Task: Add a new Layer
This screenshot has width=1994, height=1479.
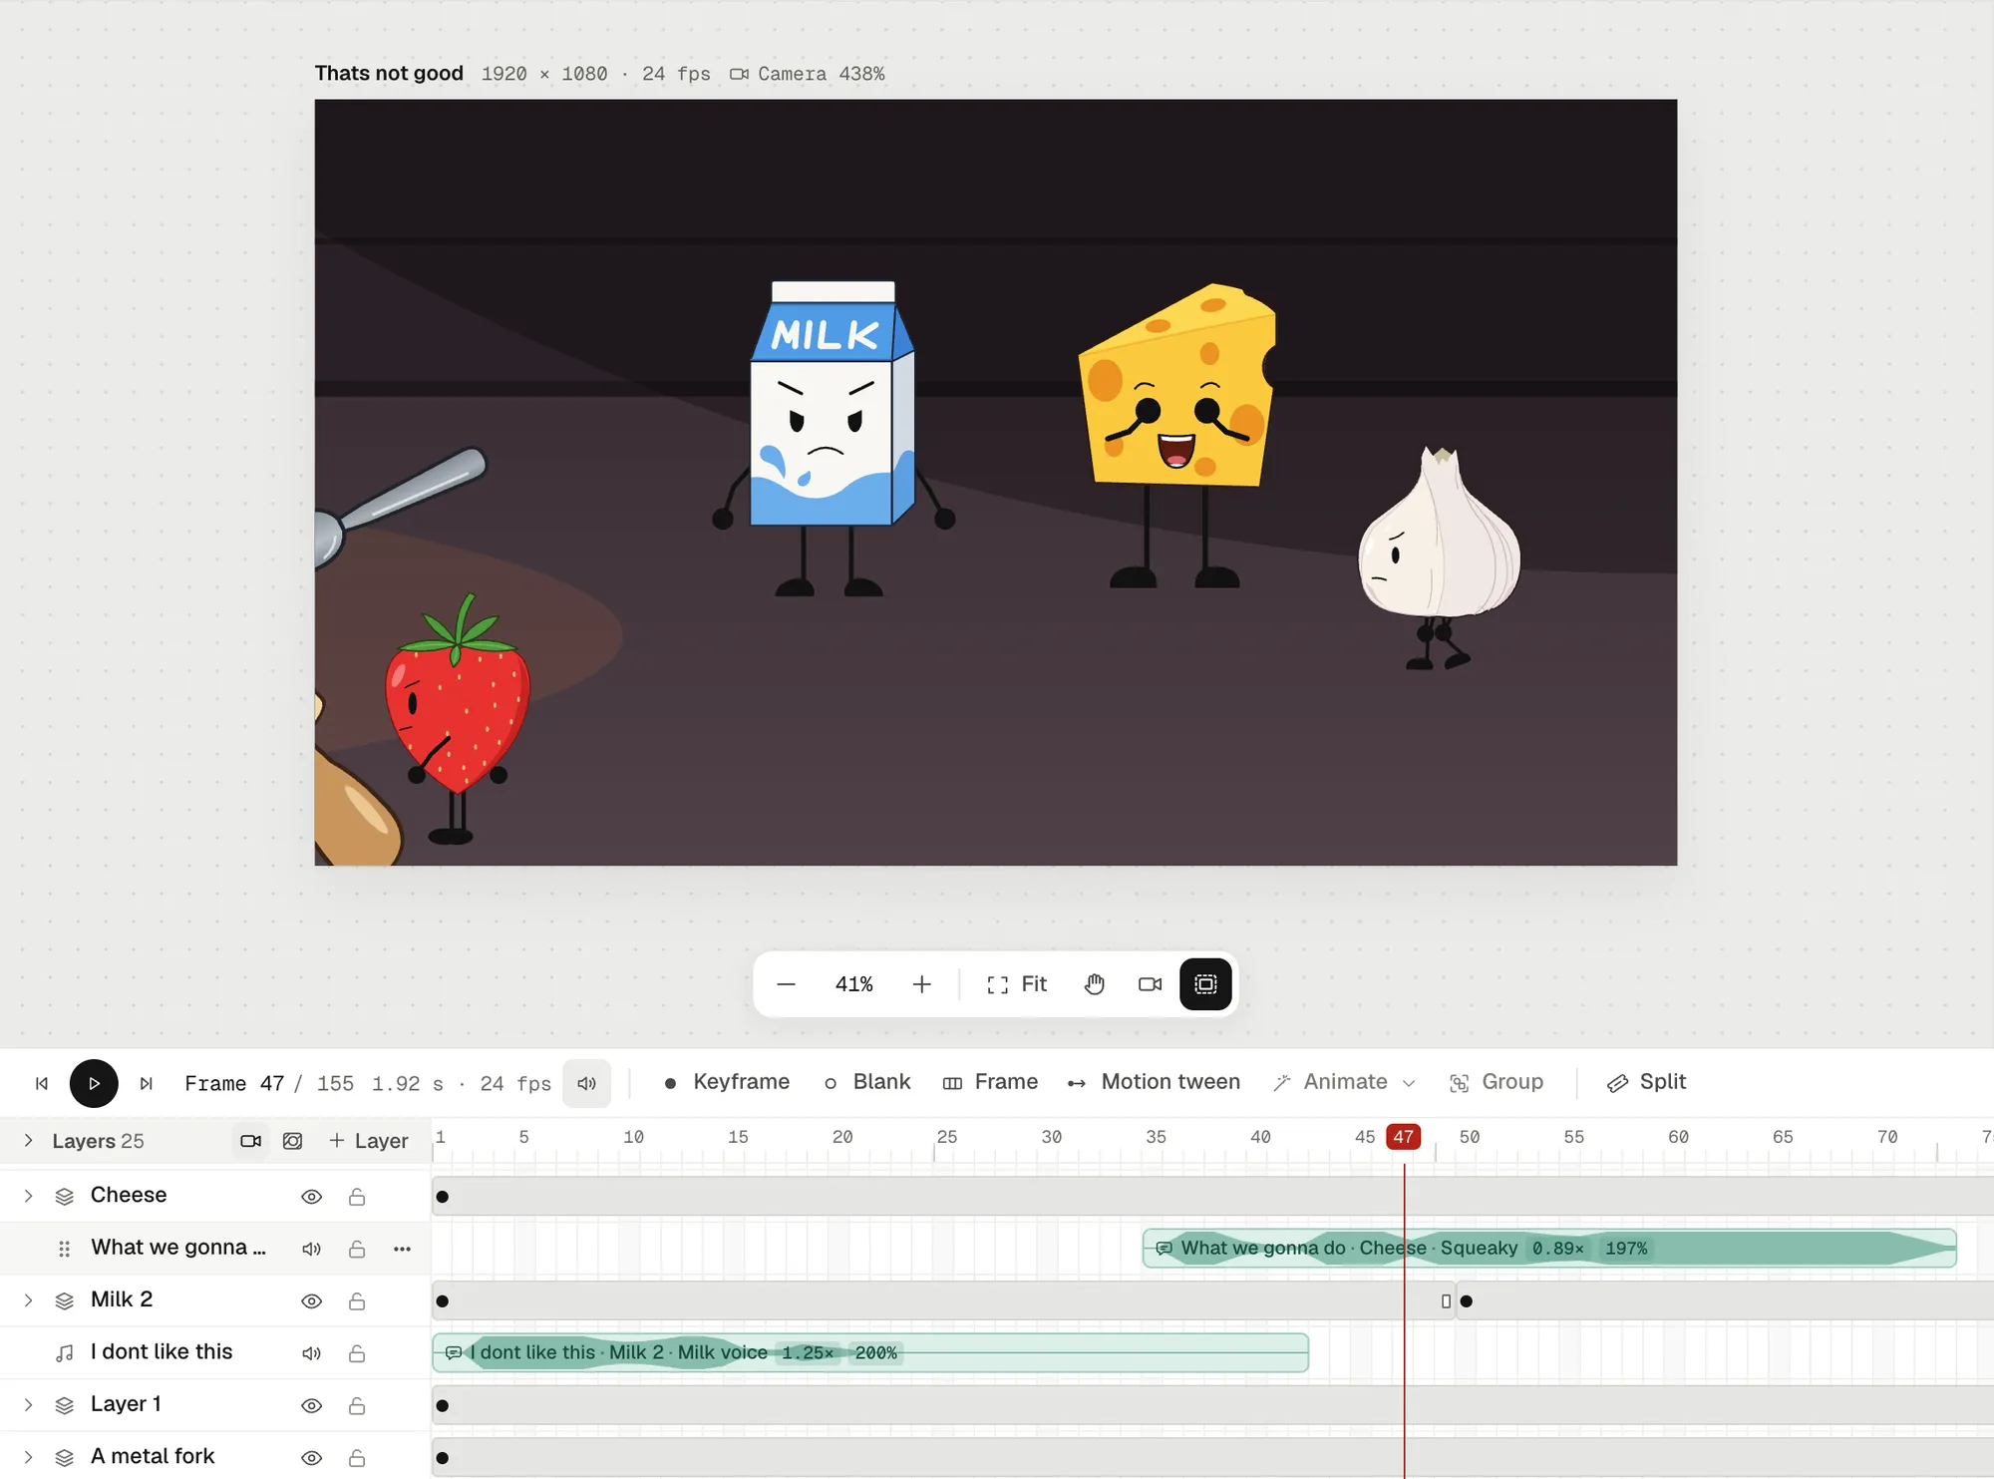Action: tap(368, 1141)
